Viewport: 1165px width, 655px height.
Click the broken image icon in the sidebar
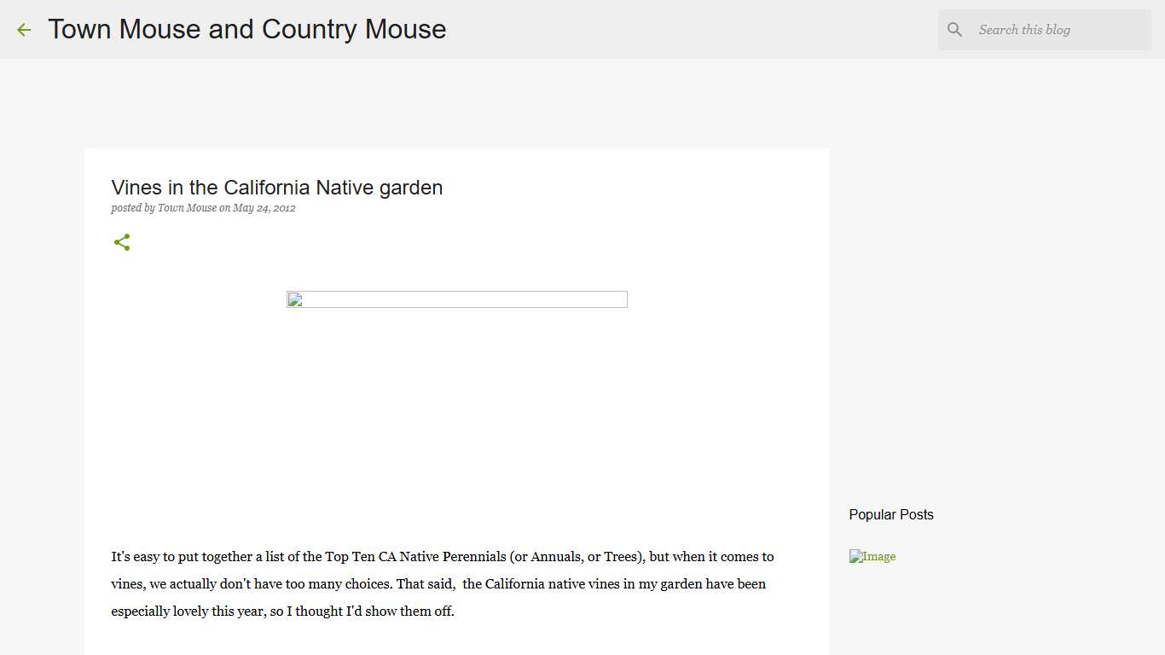click(x=855, y=557)
